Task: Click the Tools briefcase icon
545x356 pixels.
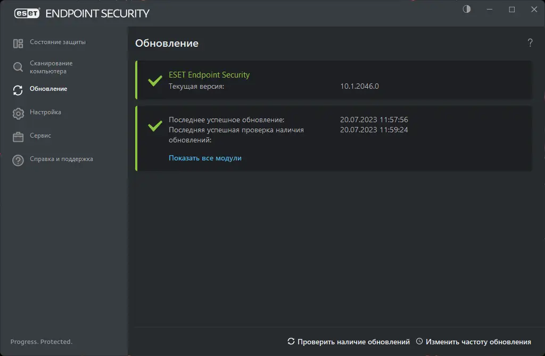Action: click(x=18, y=137)
